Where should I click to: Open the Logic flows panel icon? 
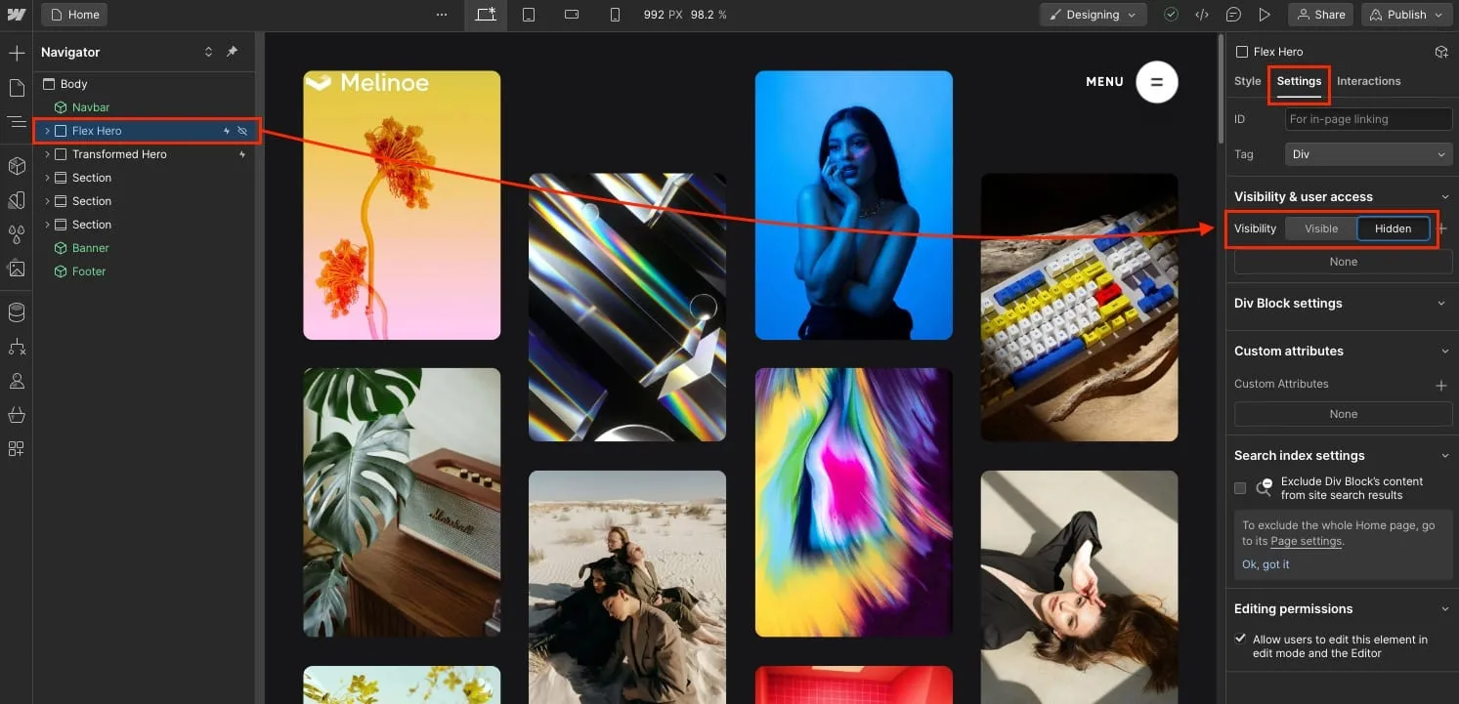17,347
